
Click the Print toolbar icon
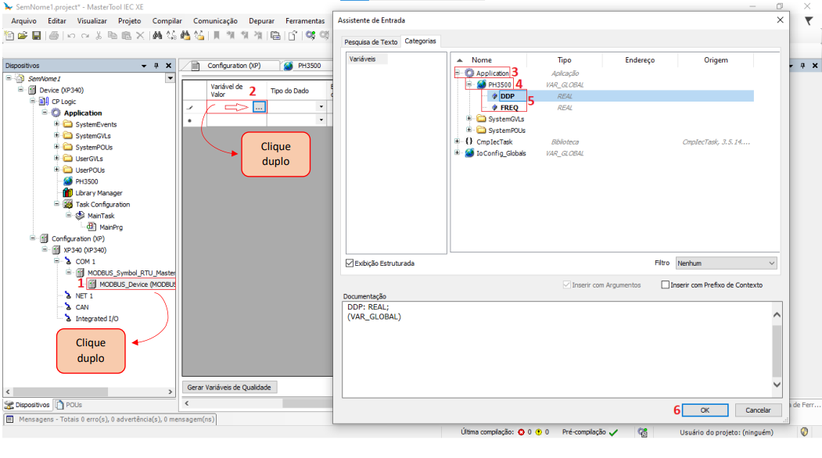click(53, 35)
